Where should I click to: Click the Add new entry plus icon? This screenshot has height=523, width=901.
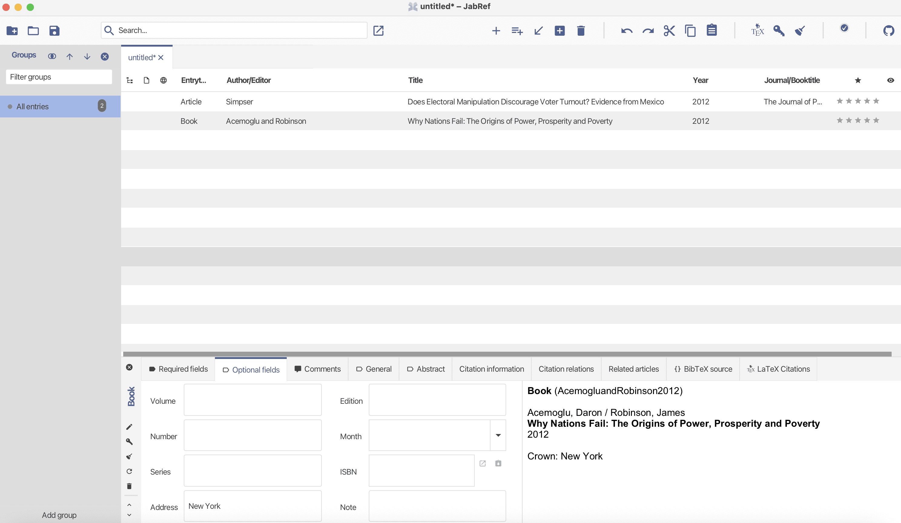coord(496,31)
